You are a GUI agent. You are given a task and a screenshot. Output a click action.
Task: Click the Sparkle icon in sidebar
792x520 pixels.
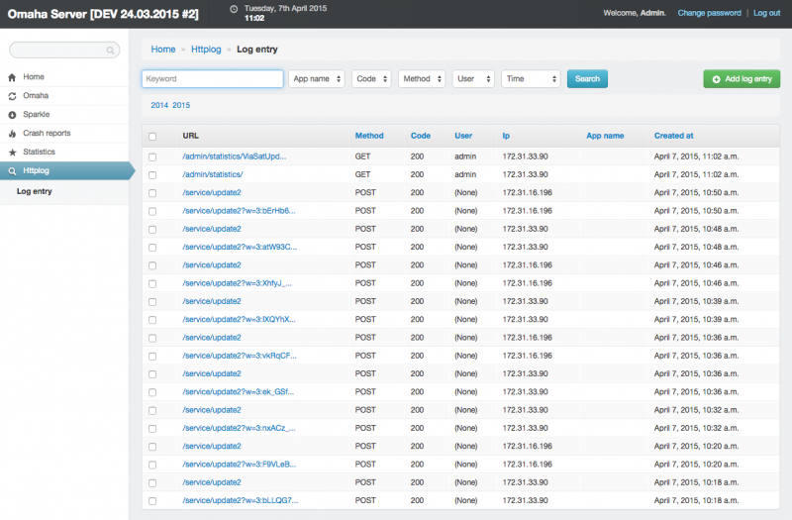tap(12, 115)
